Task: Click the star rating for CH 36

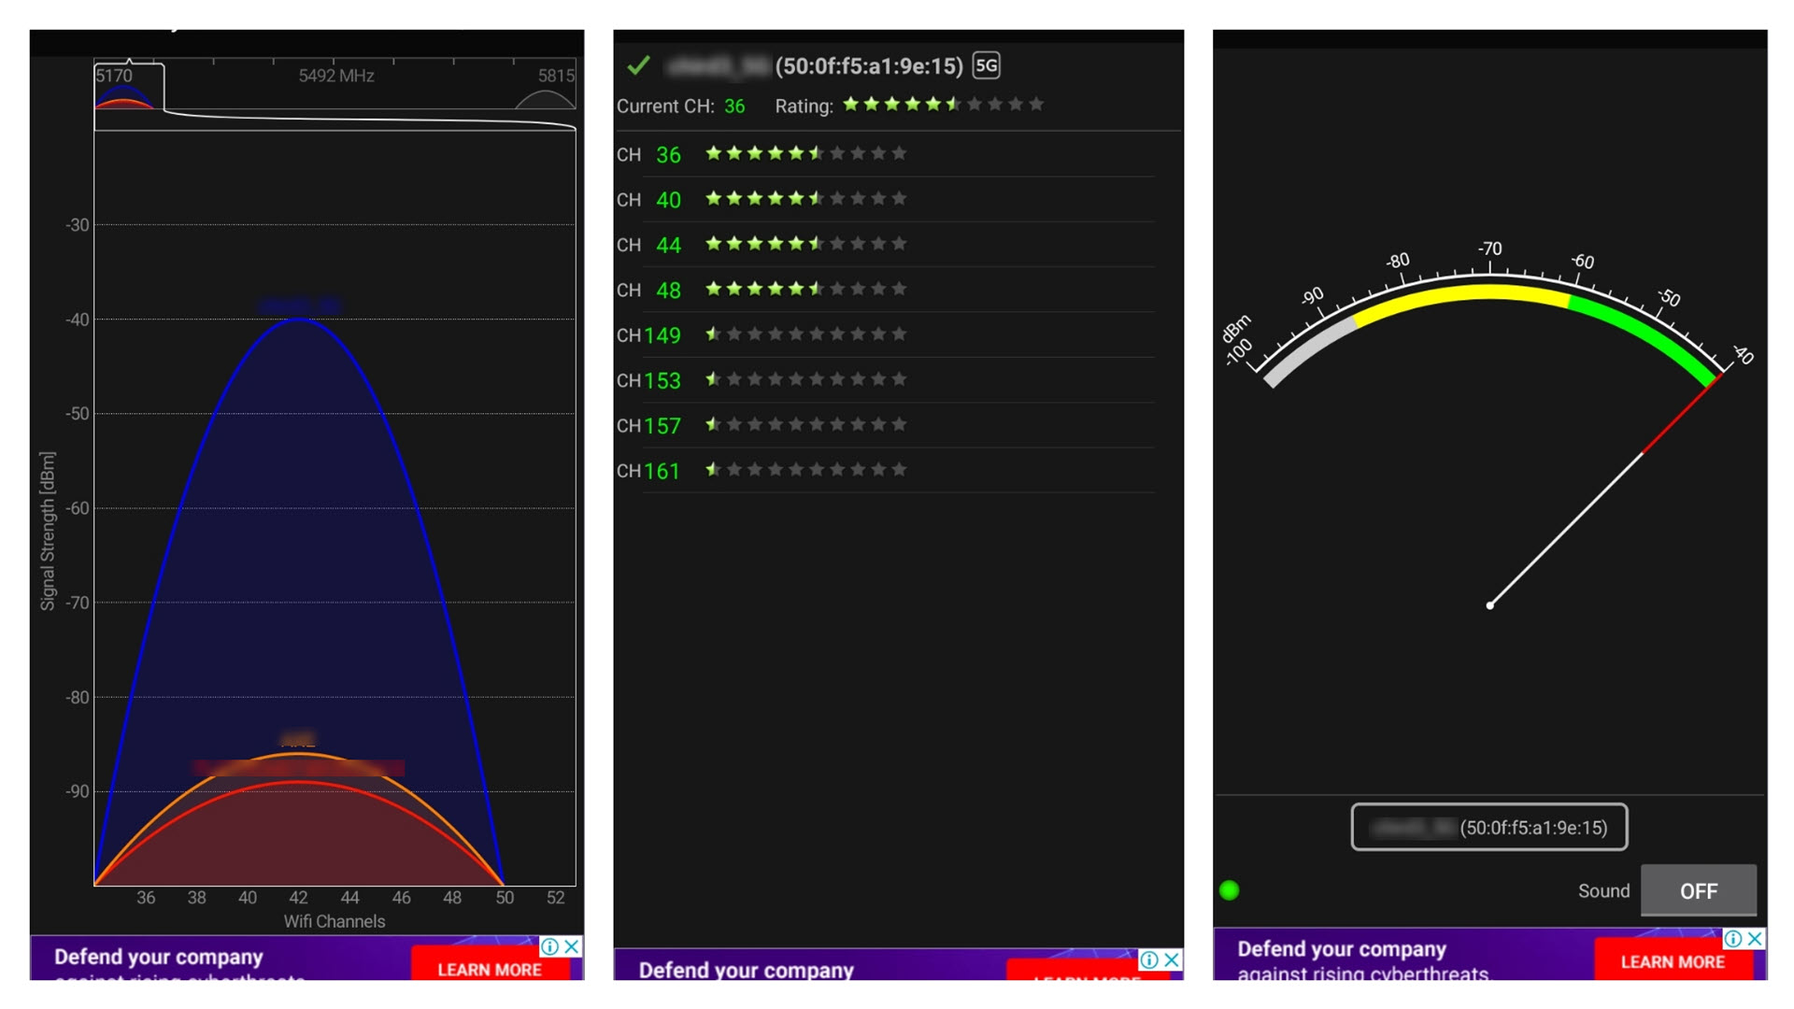Action: pyautogui.click(x=805, y=153)
